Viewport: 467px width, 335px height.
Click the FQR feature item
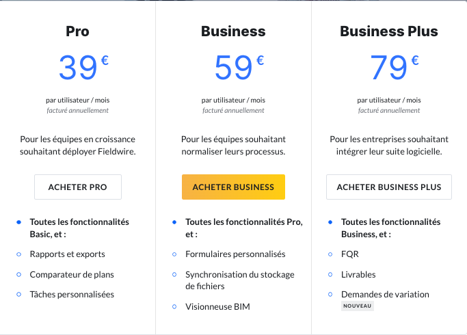[349, 254]
